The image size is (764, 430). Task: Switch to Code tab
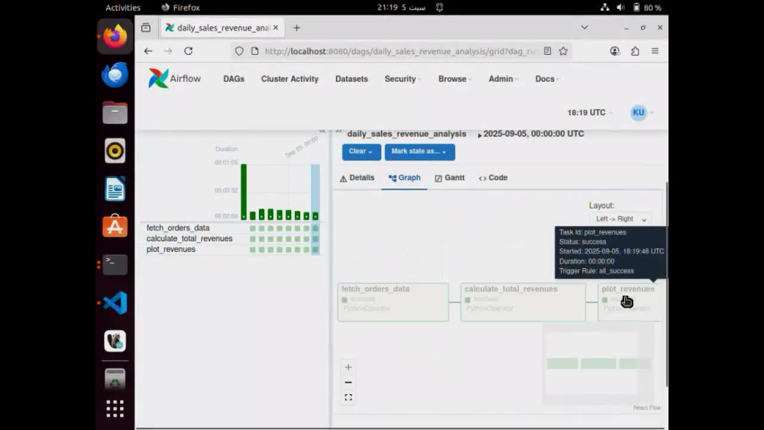[493, 178]
